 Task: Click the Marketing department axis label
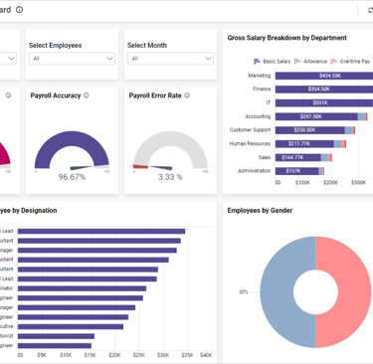tap(260, 76)
